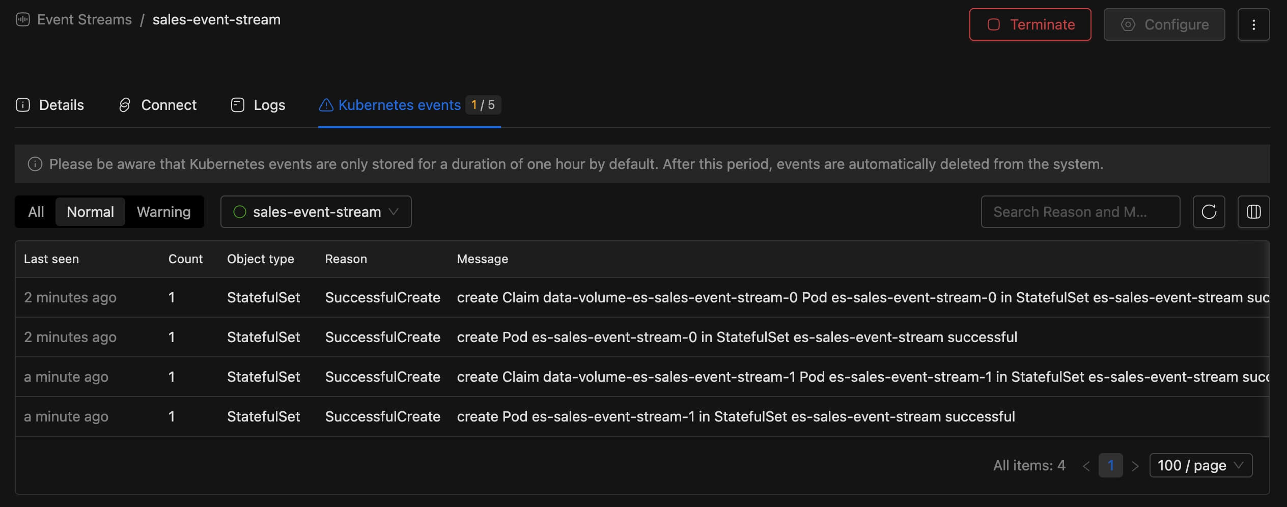
Task: Click the Kubernetes events warning triangle icon
Action: (326, 105)
